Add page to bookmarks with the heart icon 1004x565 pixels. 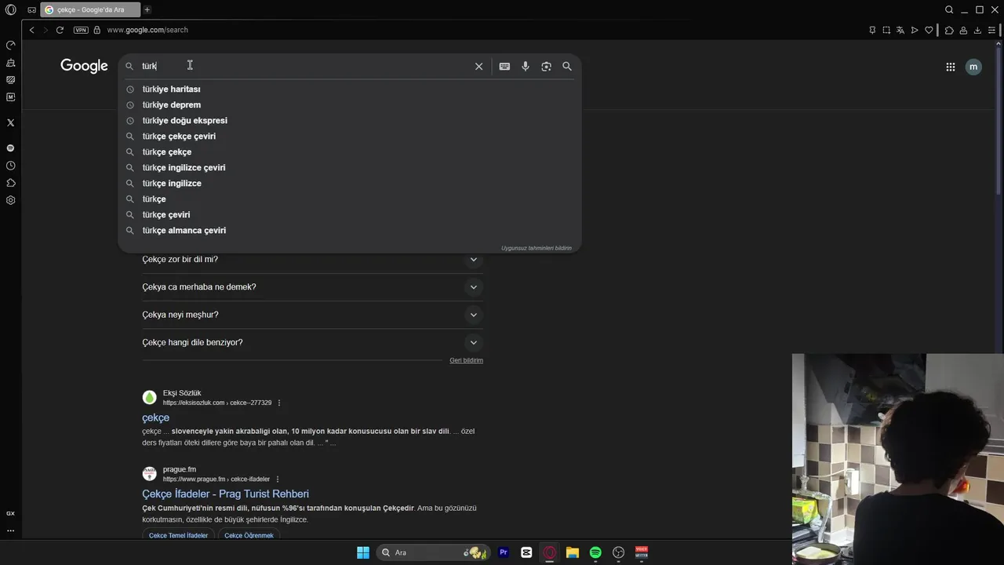pos(929,30)
